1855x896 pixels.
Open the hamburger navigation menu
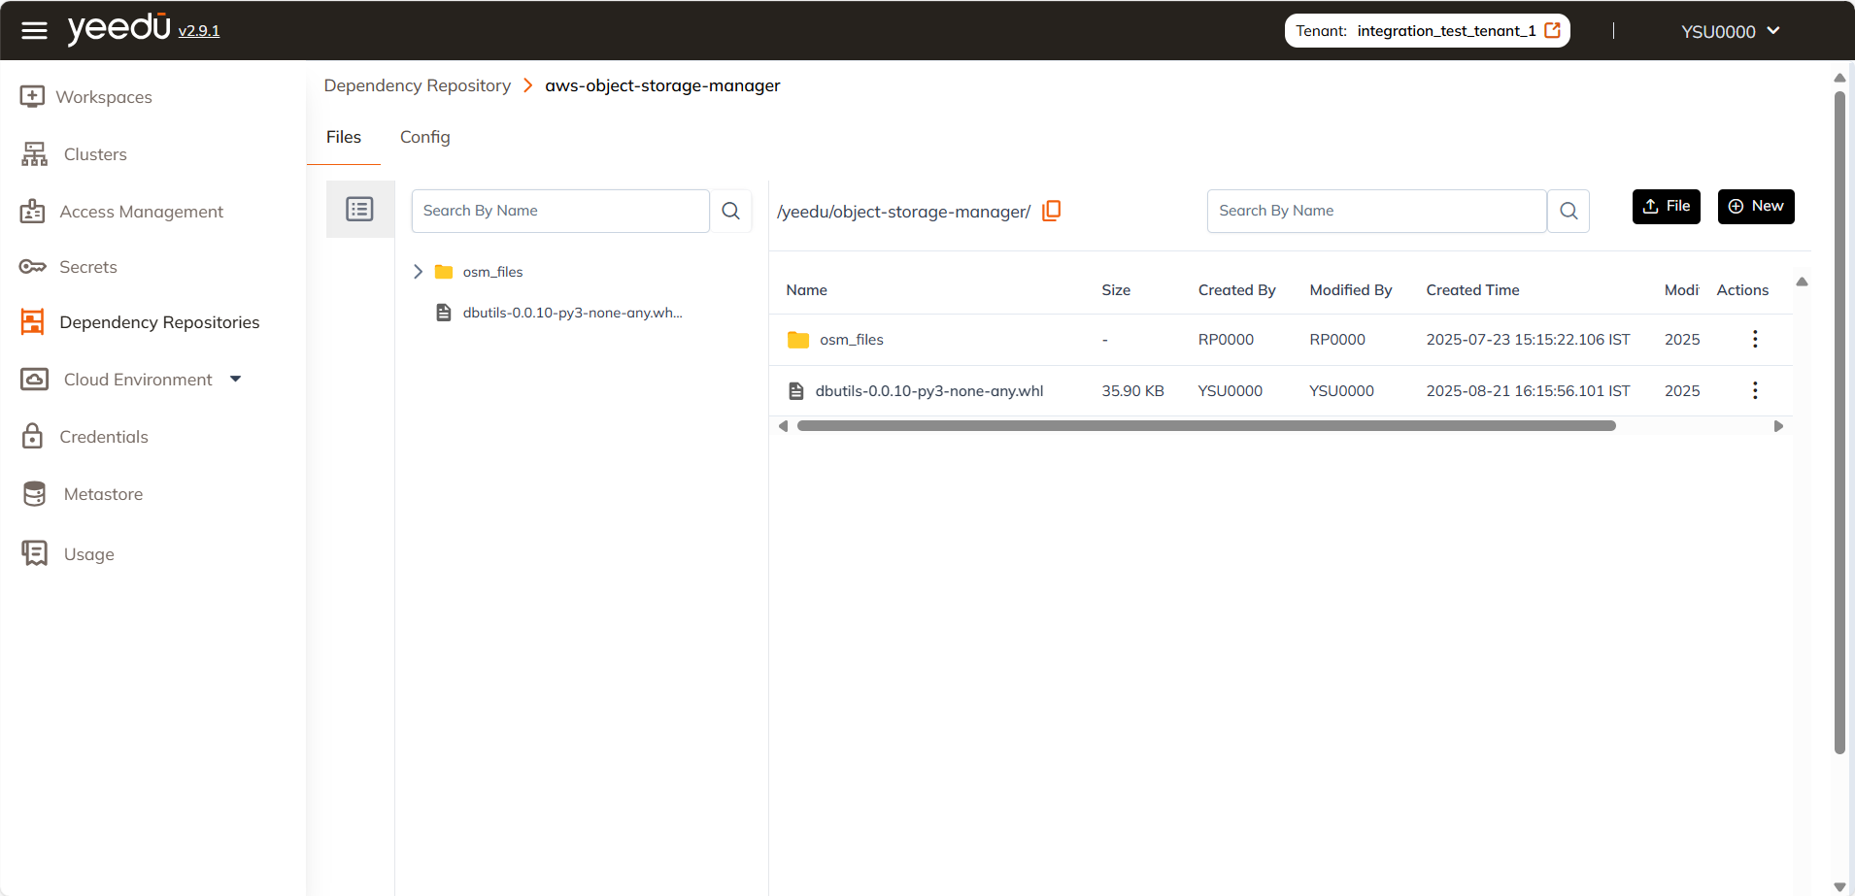(x=34, y=31)
